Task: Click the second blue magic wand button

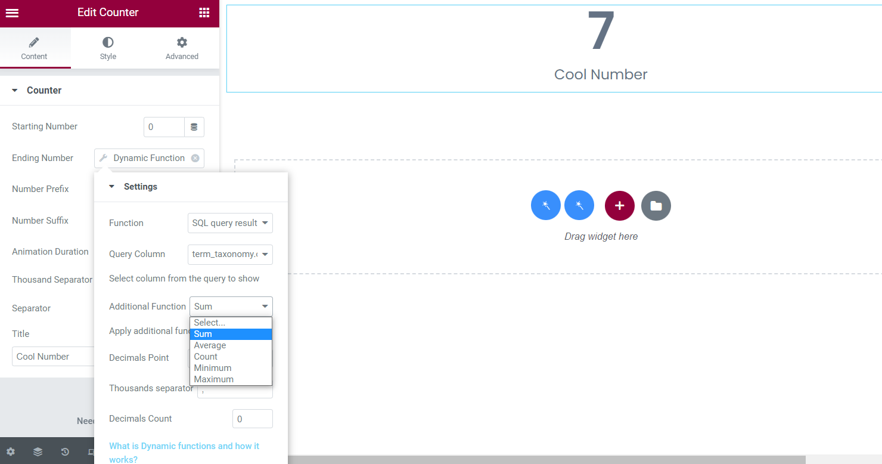Action: click(x=579, y=205)
